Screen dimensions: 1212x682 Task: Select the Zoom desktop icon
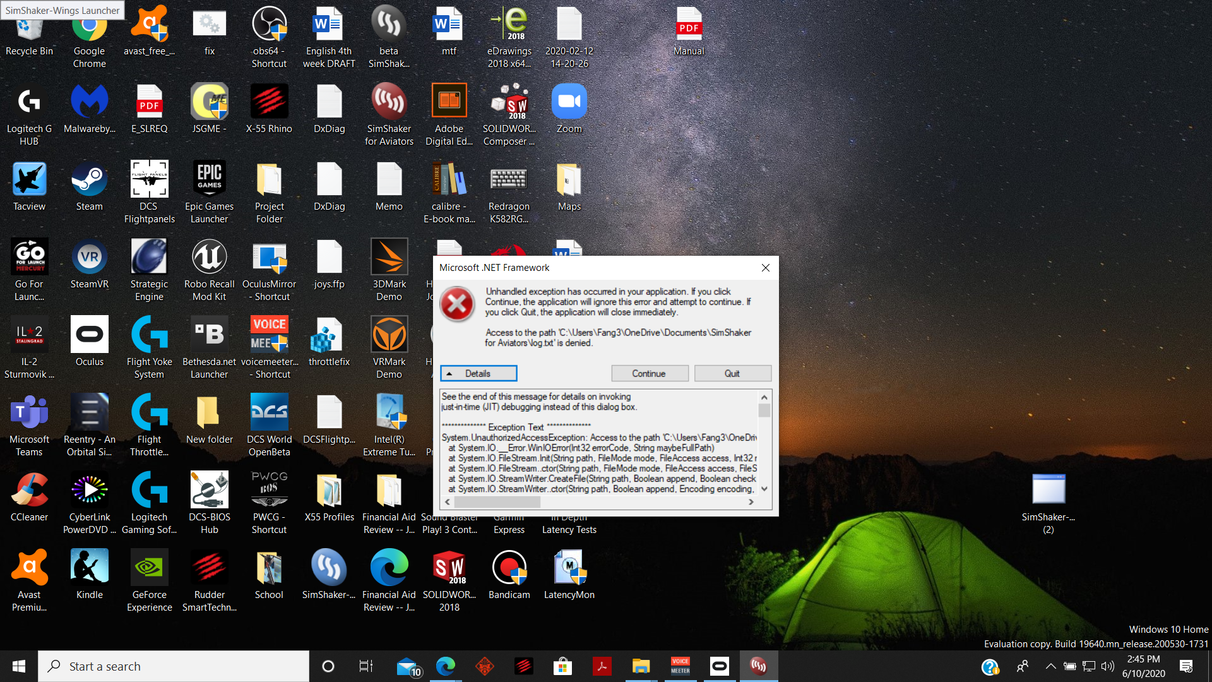(x=569, y=109)
